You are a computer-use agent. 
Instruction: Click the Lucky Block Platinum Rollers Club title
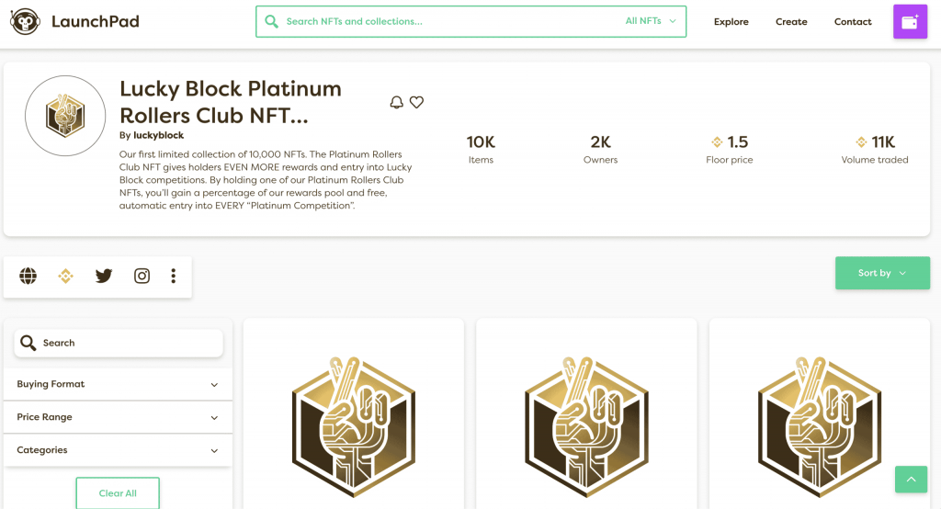tap(231, 102)
